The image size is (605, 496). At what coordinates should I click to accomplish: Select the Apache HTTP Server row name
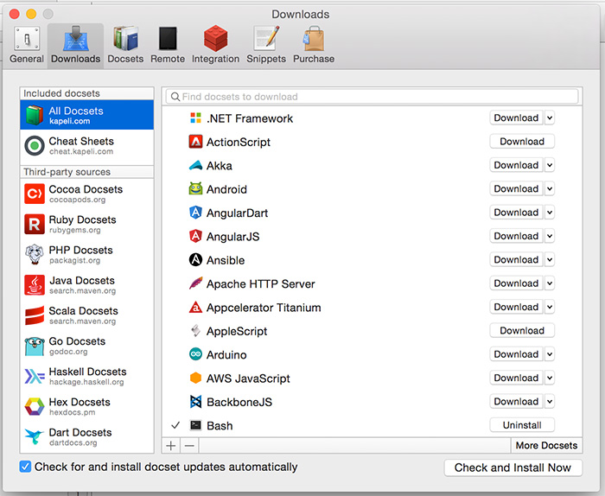tap(261, 284)
